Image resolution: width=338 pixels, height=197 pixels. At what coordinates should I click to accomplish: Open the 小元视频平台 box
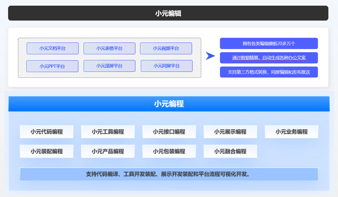(x=166, y=48)
